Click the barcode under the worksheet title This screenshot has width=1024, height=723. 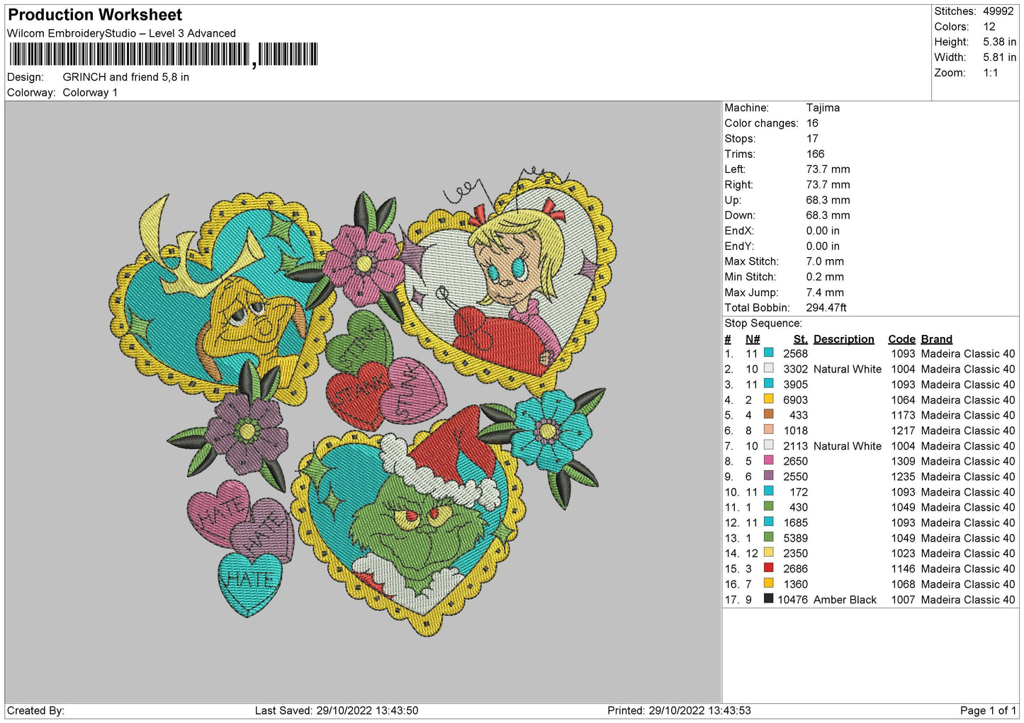[x=163, y=55]
